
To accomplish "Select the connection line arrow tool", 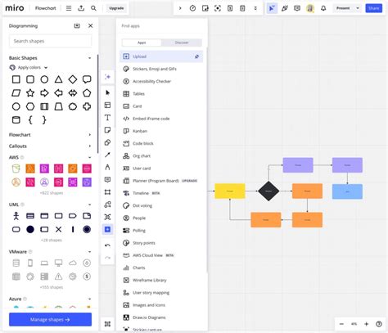I will 107,155.
